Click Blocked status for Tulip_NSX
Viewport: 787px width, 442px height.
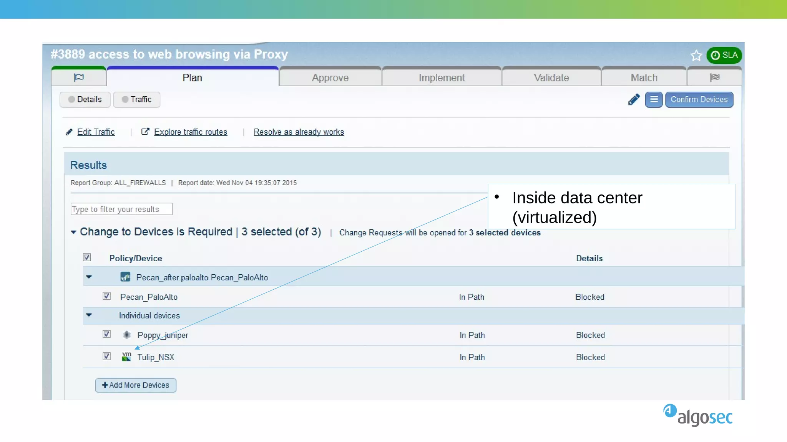590,357
